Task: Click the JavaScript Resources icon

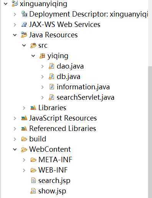Action: pyautogui.click(x=24, y=118)
